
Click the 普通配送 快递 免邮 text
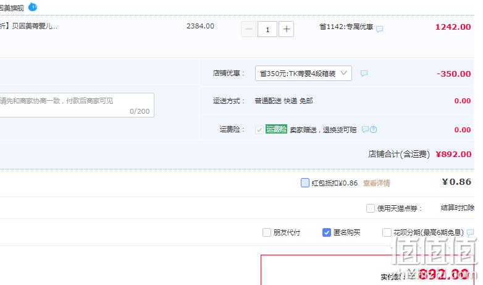pyautogui.click(x=283, y=101)
